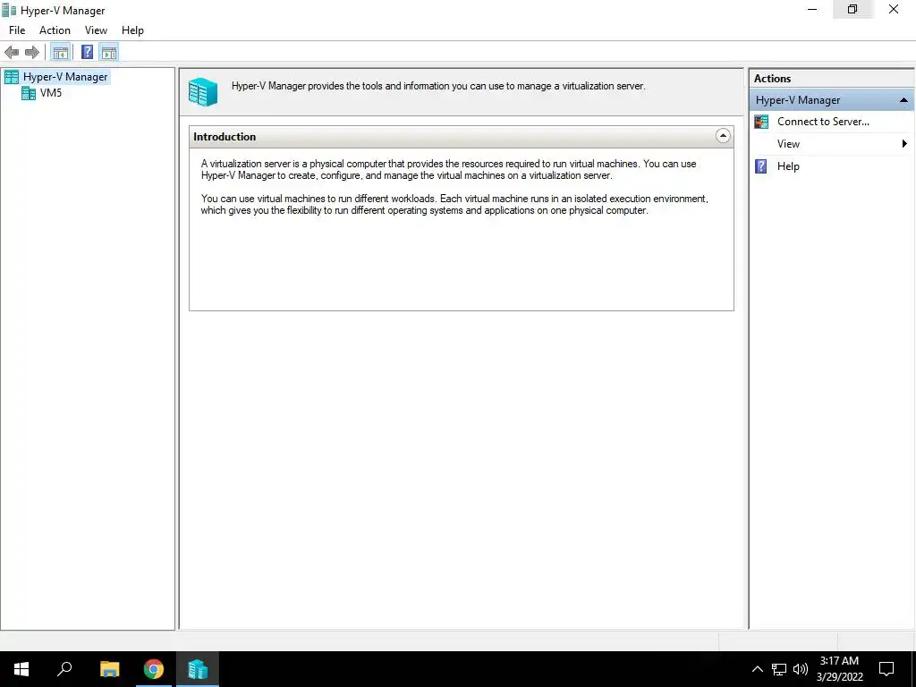Show hidden system tray icons

pos(757,669)
